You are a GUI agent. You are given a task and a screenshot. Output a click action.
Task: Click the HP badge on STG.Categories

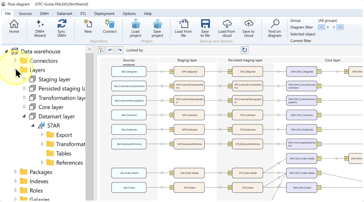click(x=230, y=72)
